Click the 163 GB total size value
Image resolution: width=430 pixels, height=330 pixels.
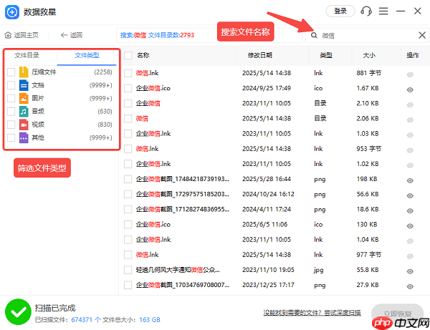coord(150,319)
